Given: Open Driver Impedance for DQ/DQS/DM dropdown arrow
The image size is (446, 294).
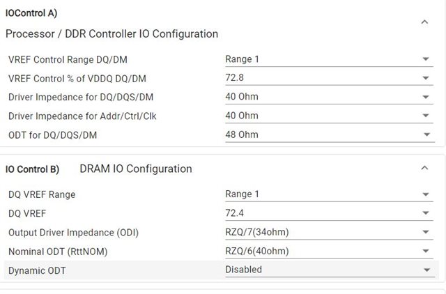Looking at the screenshot, I should (426, 97).
